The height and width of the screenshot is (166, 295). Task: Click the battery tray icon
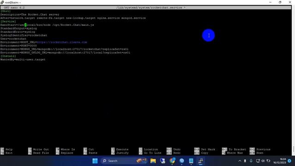click(268, 161)
